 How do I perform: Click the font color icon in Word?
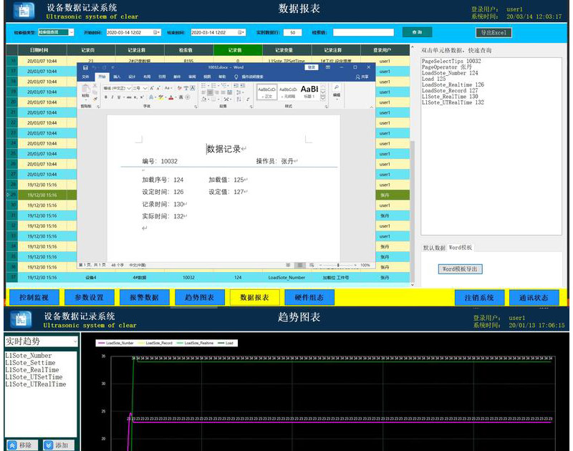171,97
